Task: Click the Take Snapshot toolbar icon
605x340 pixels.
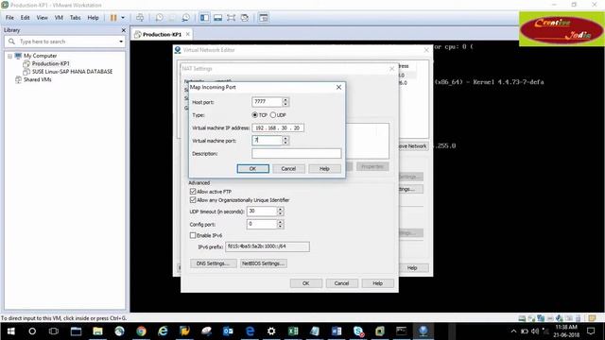Action: (x=160, y=18)
